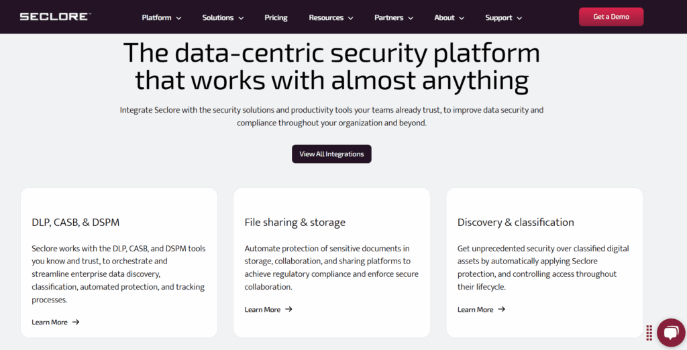This screenshot has width=687, height=350.
Task: Expand the Platform dropdown chevron
Action: tap(178, 18)
